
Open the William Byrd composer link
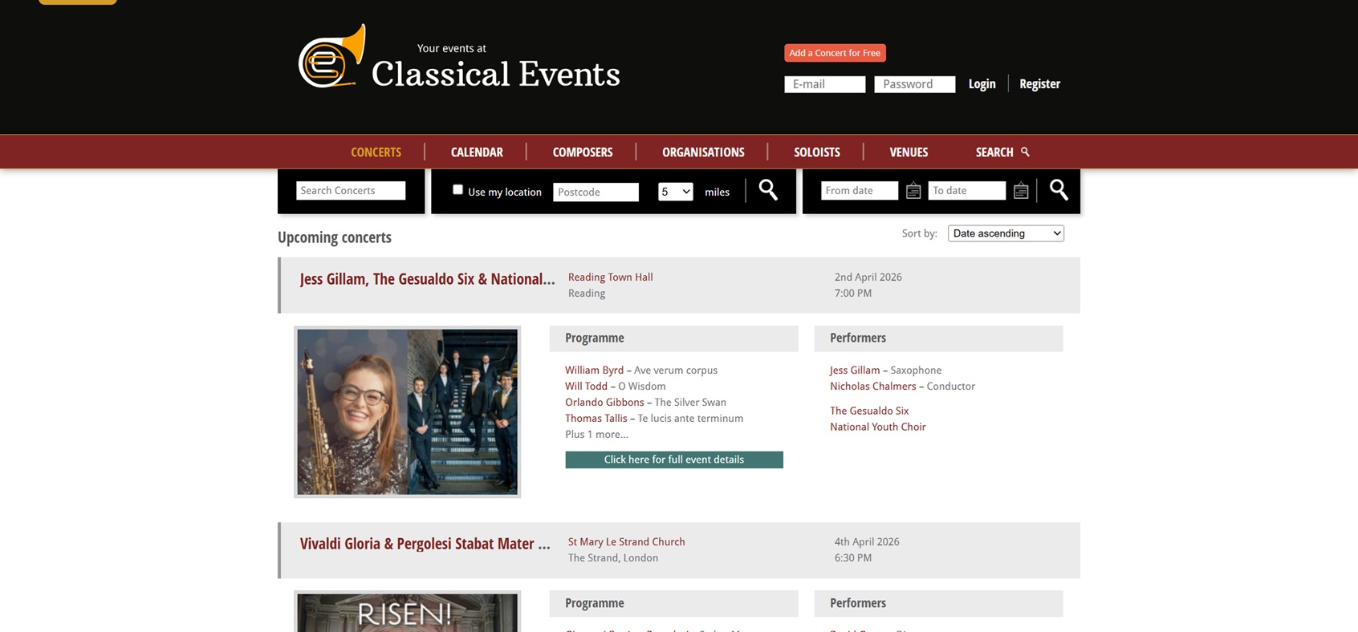(x=594, y=370)
